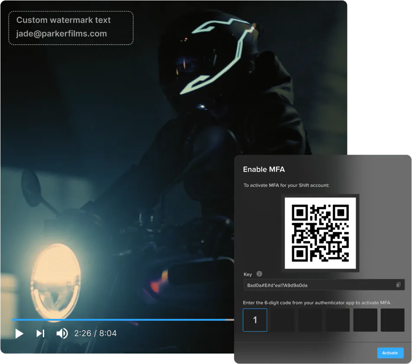Screen dimensions: 412x364
Task: Select the fifth code digit box
Action: [365, 320]
